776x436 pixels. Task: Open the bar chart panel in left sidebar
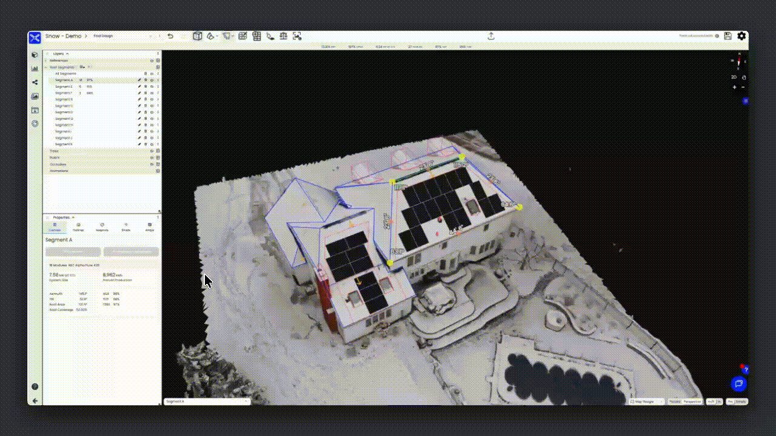point(35,68)
